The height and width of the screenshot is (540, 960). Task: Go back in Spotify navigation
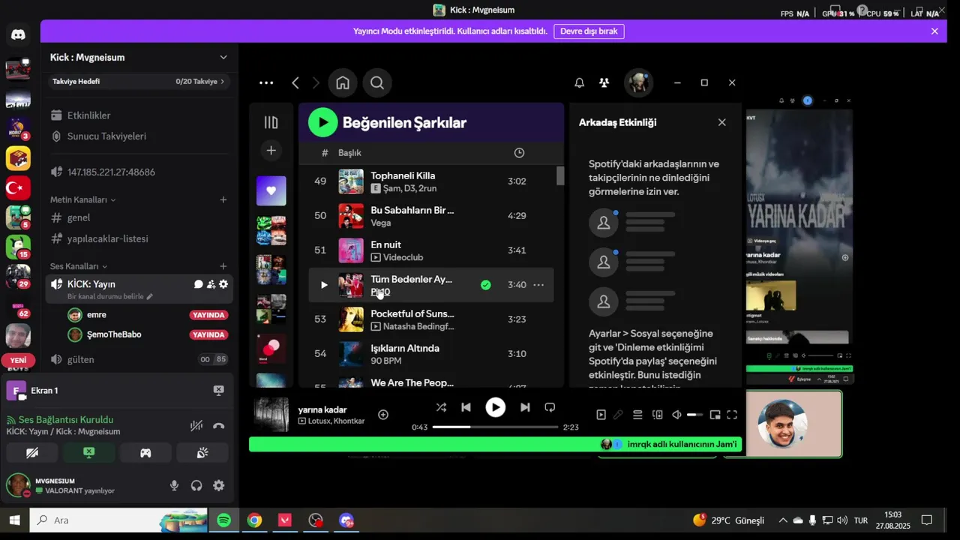295,83
